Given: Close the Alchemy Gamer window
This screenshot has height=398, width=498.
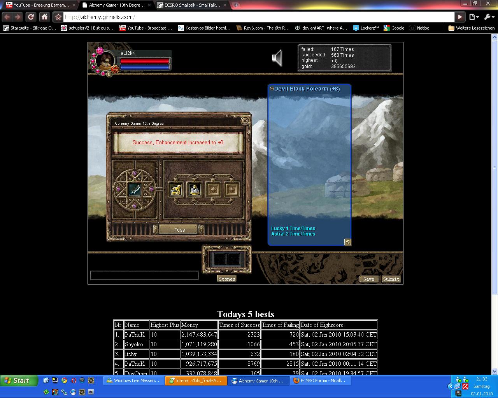Looking at the screenshot, I should pos(245,121).
